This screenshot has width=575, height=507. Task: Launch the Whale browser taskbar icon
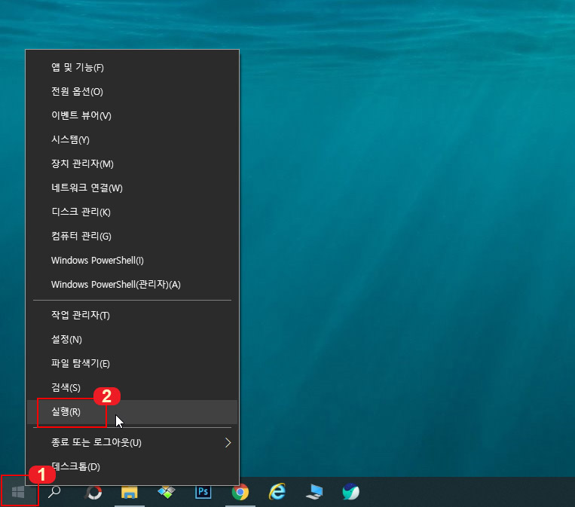[x=351, y=492]
